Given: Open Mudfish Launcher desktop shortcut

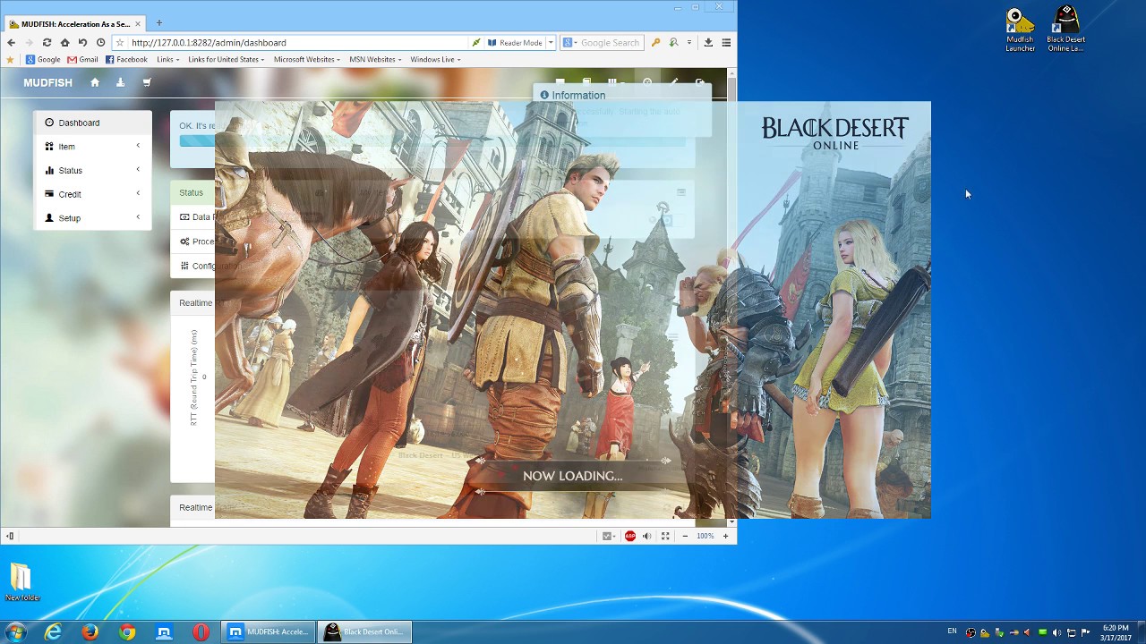Looking at the screenshot, I should (x=1020, y=30).
